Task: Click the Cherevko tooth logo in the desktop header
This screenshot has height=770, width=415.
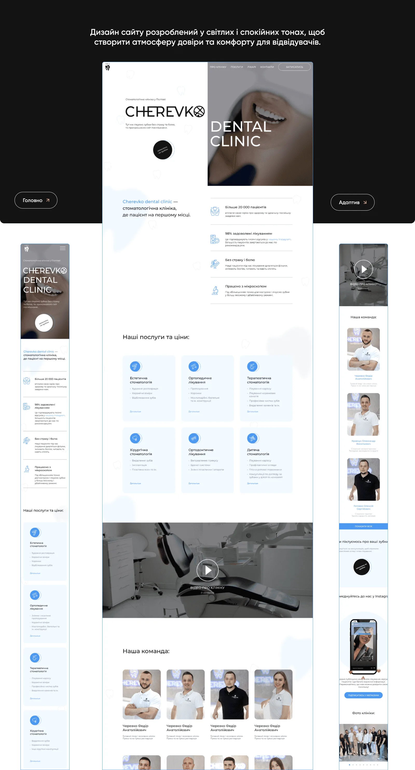Action: 107,67
